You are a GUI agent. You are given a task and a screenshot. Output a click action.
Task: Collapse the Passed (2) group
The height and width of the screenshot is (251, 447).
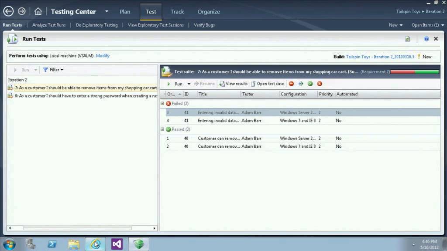click(162, 129)
